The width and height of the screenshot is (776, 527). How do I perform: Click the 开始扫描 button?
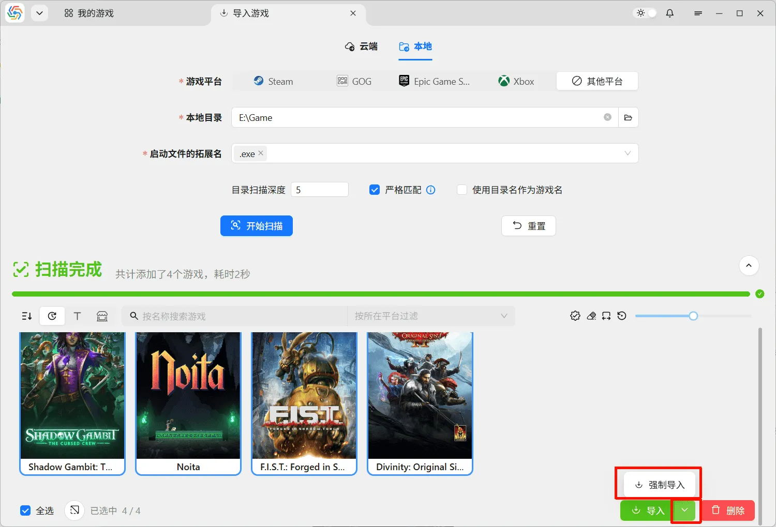[257, 226]
